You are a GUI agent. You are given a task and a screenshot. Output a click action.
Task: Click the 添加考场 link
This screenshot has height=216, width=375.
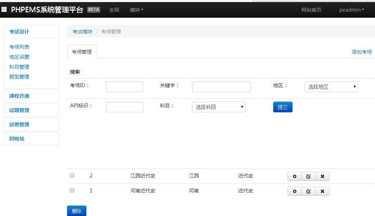[362, 52]
